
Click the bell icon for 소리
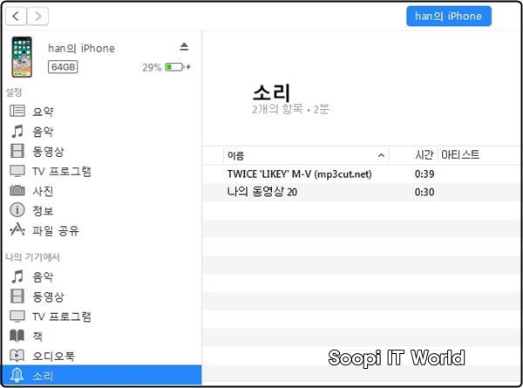pos(17,376)
